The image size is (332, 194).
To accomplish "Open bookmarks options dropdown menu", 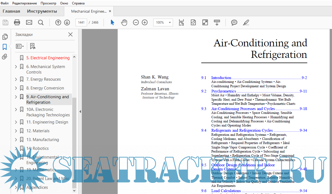I will (20, 46).
